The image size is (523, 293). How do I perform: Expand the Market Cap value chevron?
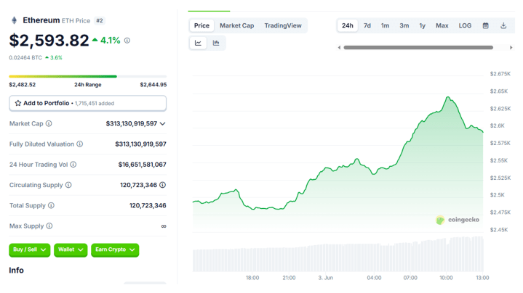pyautogui.click(x=162, y=124)
